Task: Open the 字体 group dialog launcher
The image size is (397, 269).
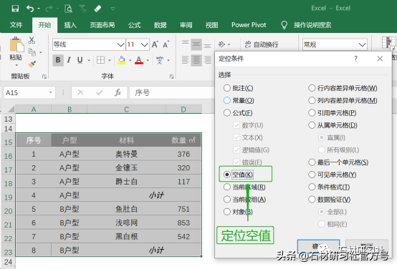Action: click(171, 77)
